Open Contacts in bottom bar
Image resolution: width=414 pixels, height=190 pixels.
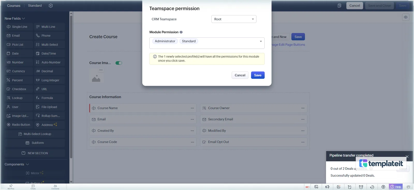(x=55, y=187)
